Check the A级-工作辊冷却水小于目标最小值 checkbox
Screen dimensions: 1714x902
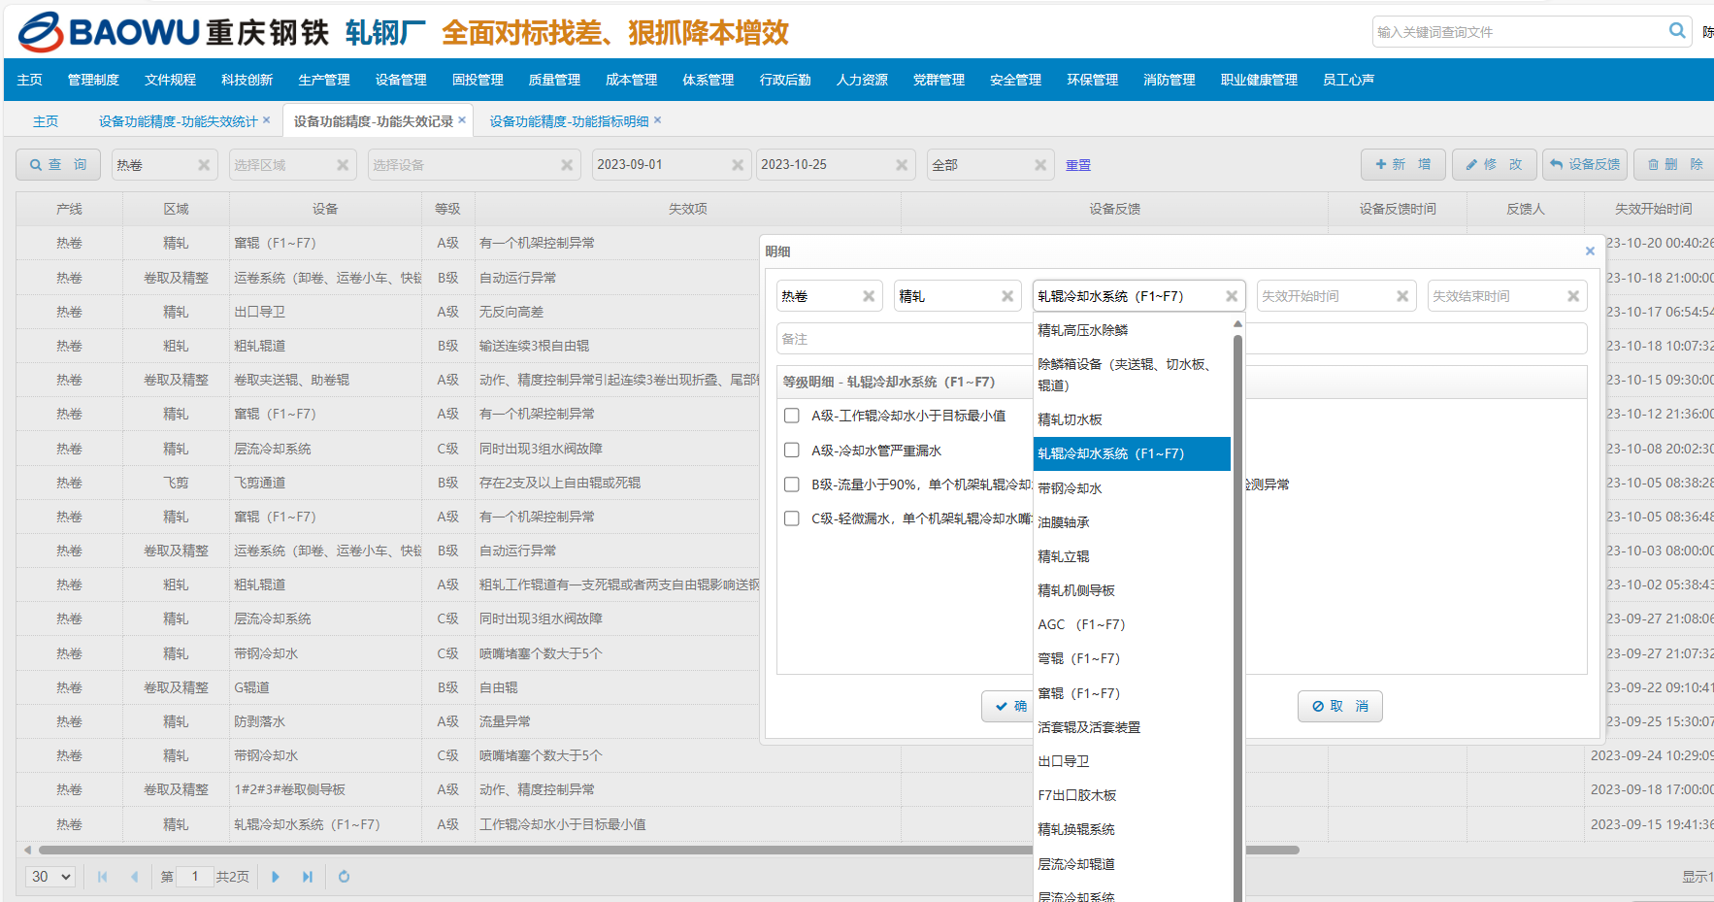[x=792, y=416]
